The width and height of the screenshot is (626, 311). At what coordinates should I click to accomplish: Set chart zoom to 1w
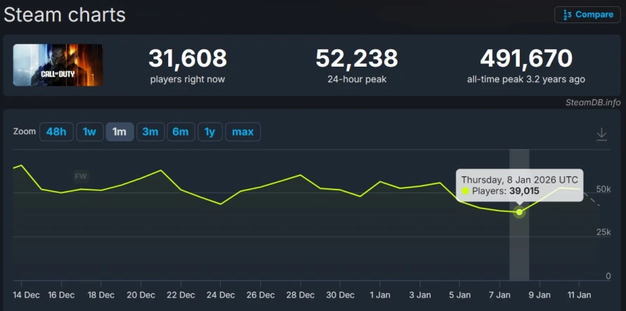click(x=89, y=131)
